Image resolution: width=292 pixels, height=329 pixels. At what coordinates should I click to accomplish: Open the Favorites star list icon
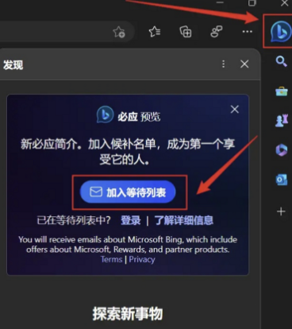(x=155, y=32)
